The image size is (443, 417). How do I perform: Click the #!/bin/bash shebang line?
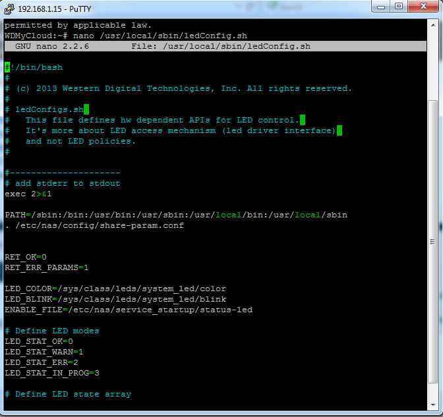click(34, 67)
